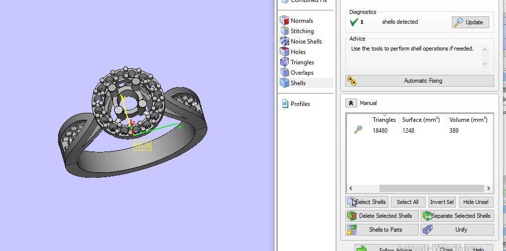The image size is (506, 251).
Task: Open the Profiles entry
Action: click(300, 104)
